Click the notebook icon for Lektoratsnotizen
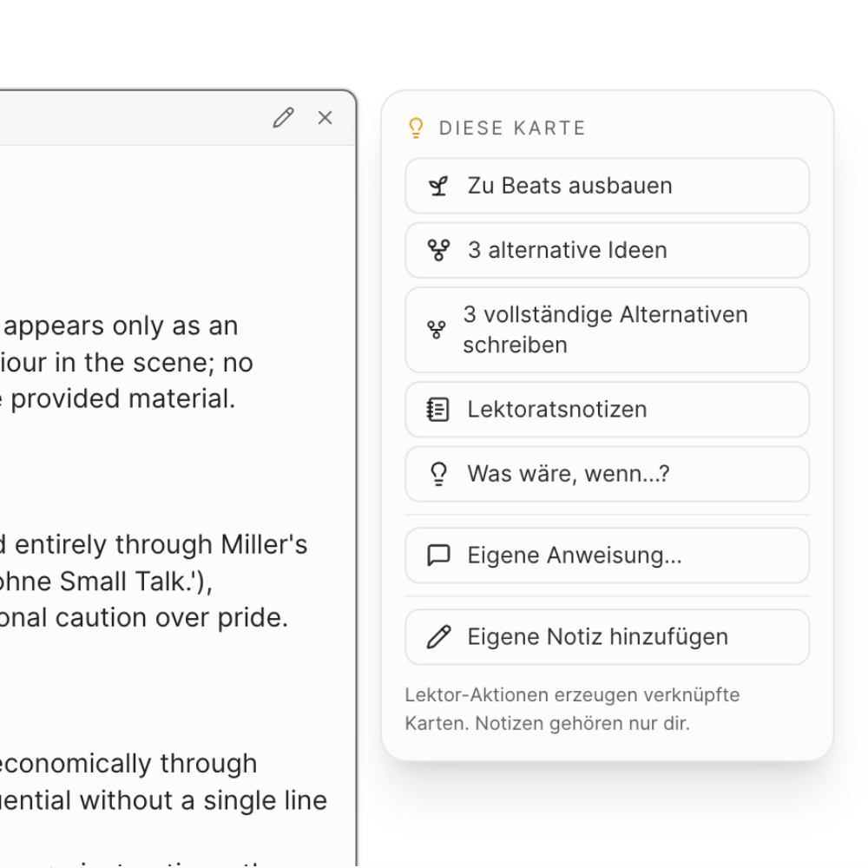 pyautogui.click(x=439, y=410)
